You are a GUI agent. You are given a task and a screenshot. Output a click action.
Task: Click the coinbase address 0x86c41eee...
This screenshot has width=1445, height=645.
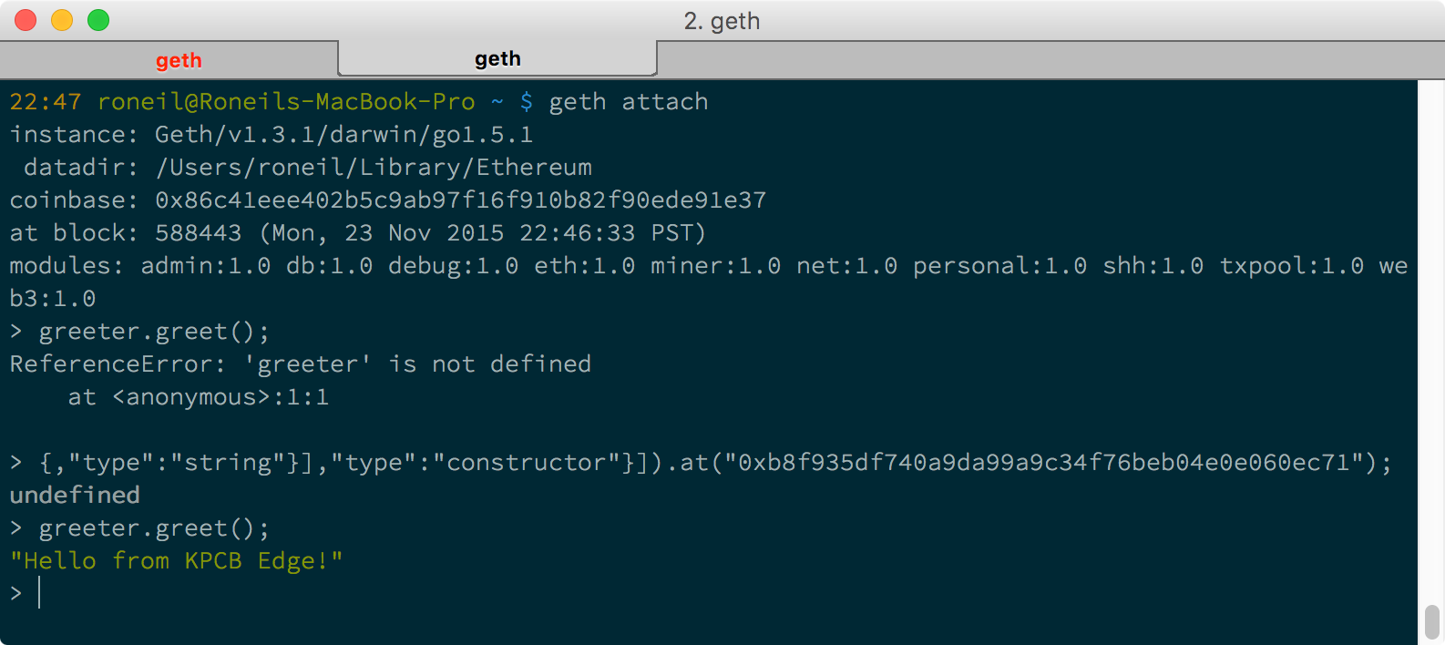(x=460, y=200)
